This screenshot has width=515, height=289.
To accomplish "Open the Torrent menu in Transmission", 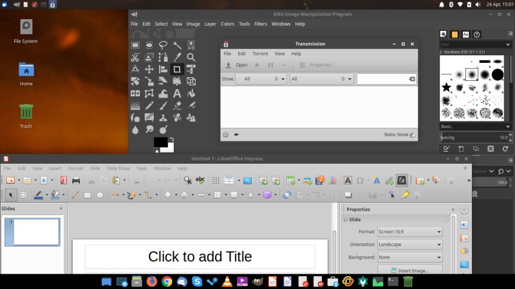I will [260, 54].
